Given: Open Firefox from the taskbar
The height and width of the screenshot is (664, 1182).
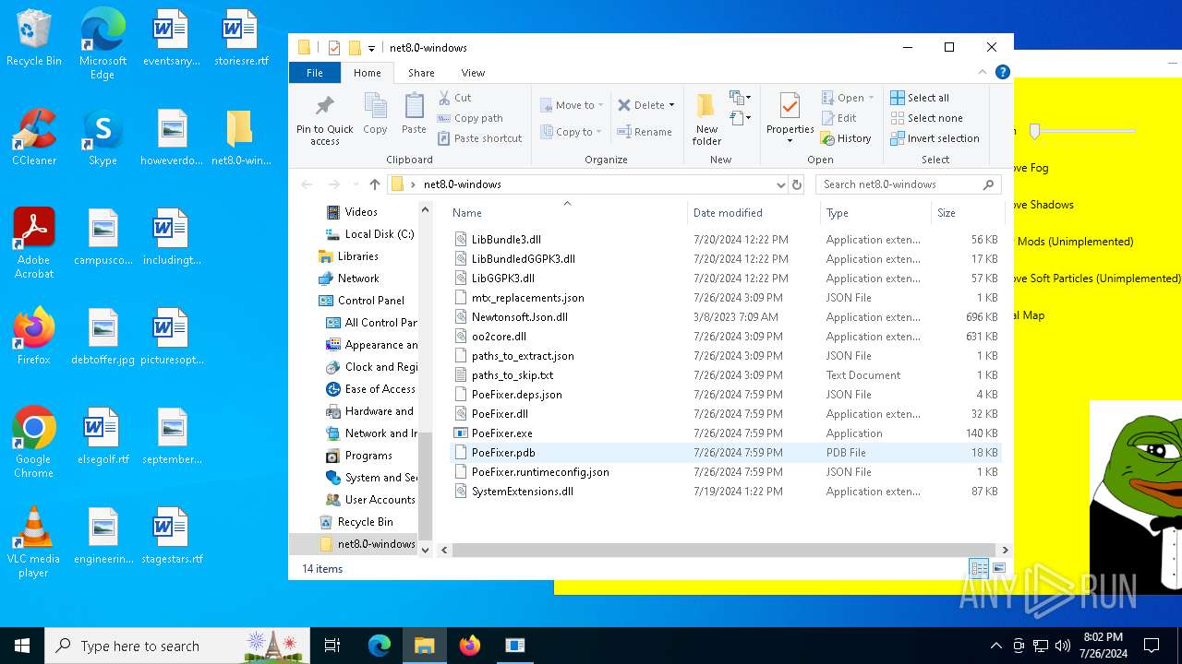Looking at the screenshot, I should point(470,646).
